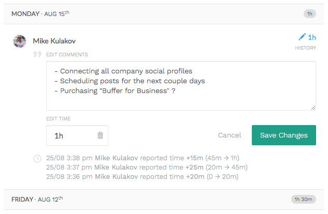Click the clock icon next to history log

(37, 159)
